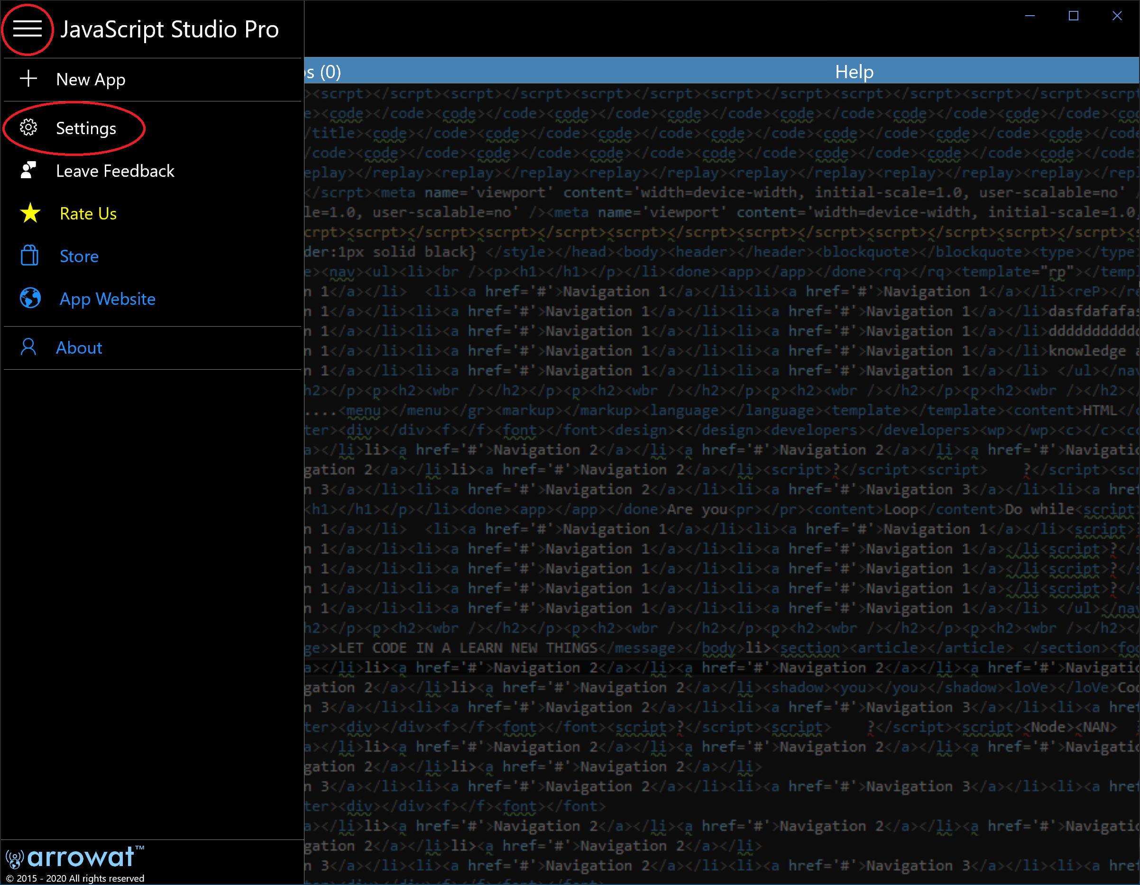This screenshot has width=1140, height=885.
Task: Click the About person icon
Action: [28, 347]
